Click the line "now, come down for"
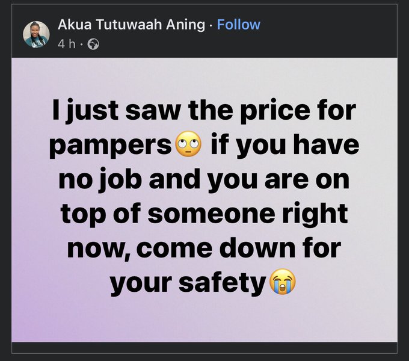 204,247
